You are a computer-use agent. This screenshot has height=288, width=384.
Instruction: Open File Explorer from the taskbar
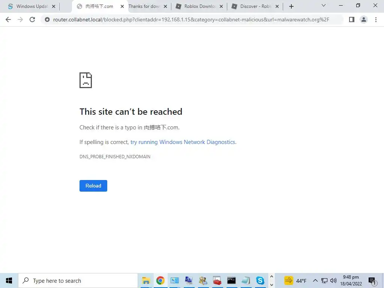(146, 280)
